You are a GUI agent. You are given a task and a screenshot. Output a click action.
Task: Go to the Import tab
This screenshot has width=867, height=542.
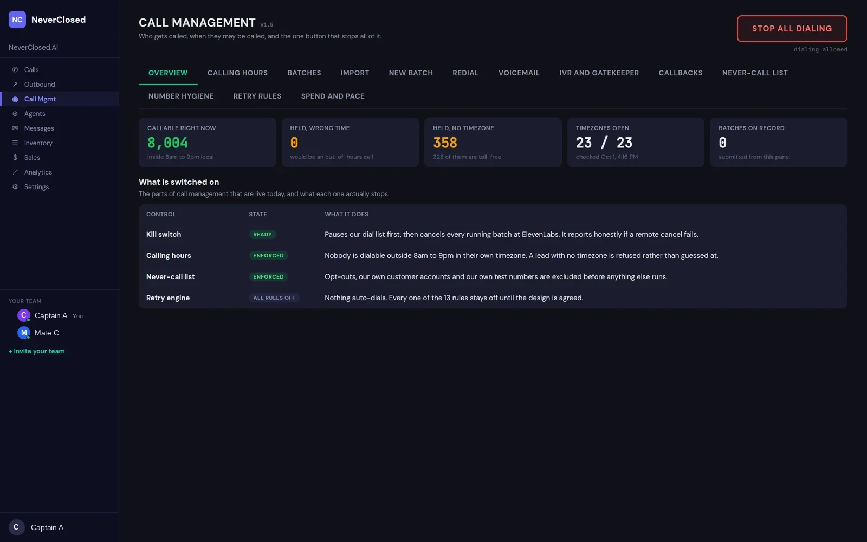pos(355,73)
